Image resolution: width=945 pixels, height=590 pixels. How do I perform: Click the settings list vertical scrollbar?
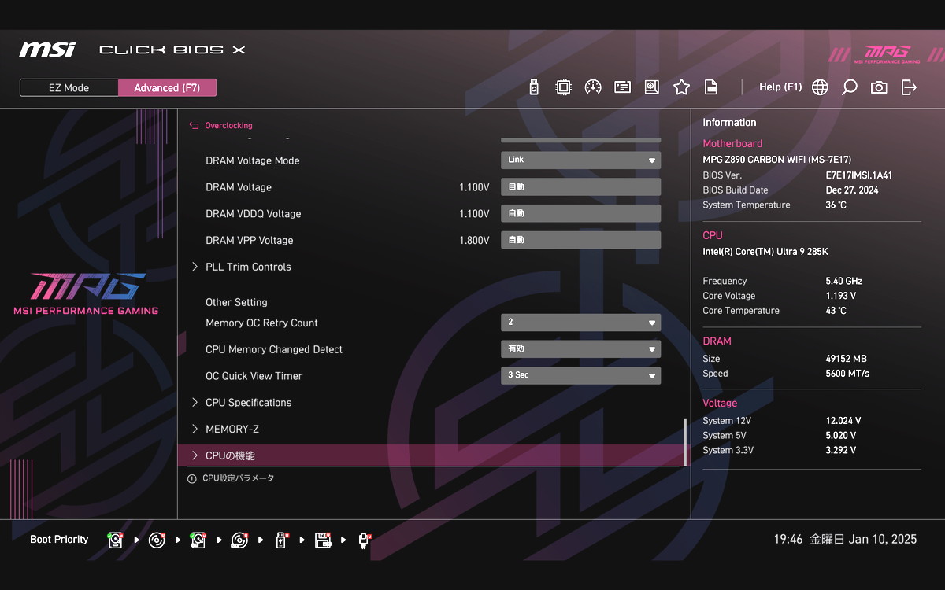tap(685, 441)
